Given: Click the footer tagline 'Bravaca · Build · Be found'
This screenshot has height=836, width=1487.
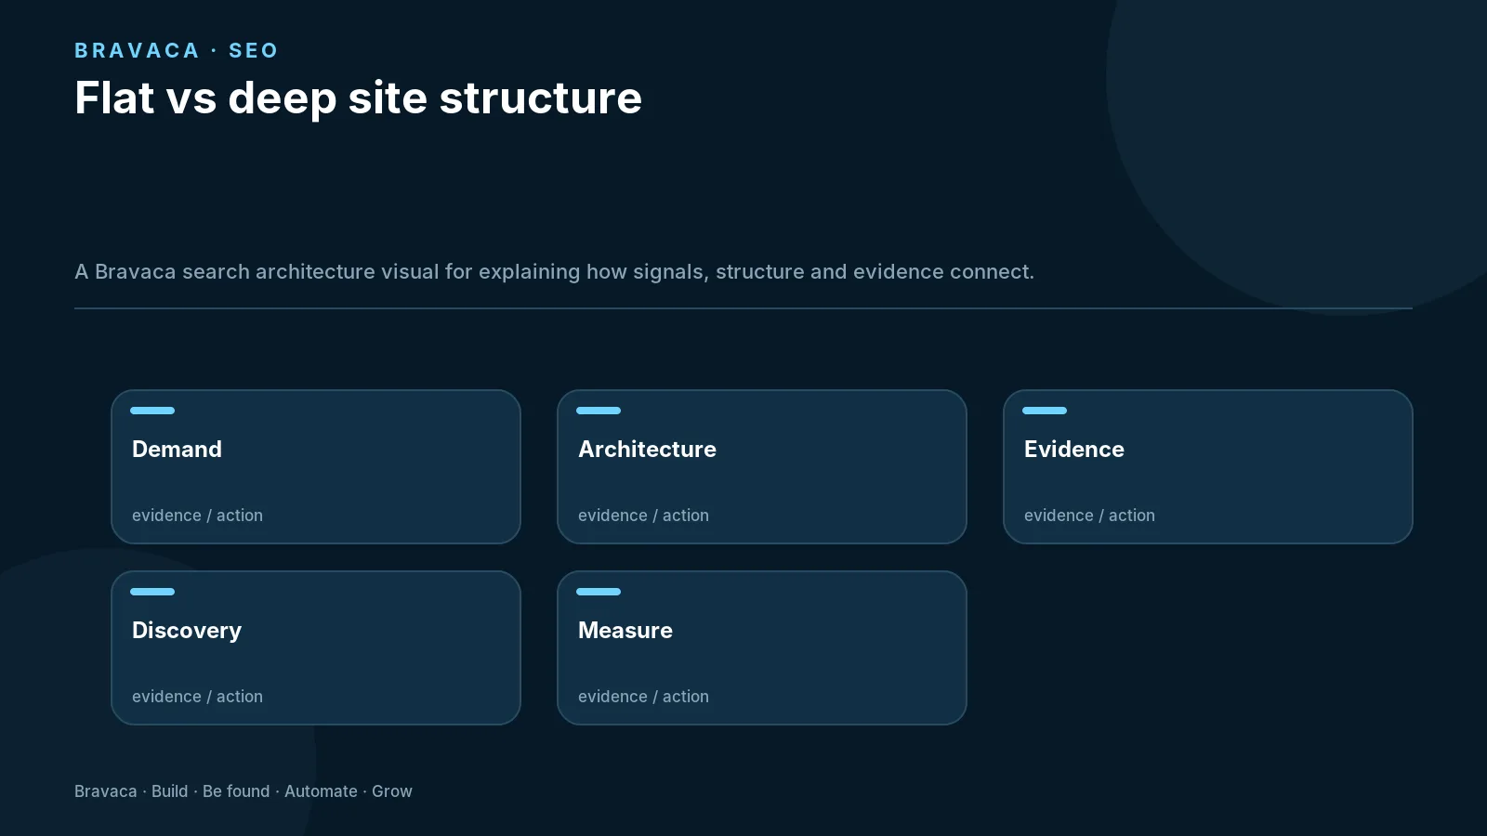Looking at the screenshot, I should click(x=172, y=791).
